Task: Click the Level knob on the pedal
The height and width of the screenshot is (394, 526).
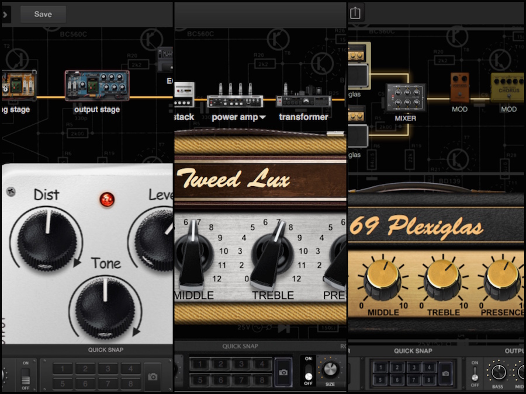Action: coord(154,240)
